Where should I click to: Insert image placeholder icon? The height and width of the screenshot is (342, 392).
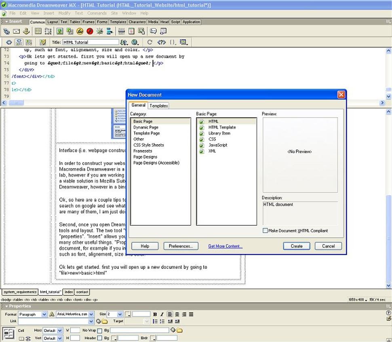(x=70, y=31)
